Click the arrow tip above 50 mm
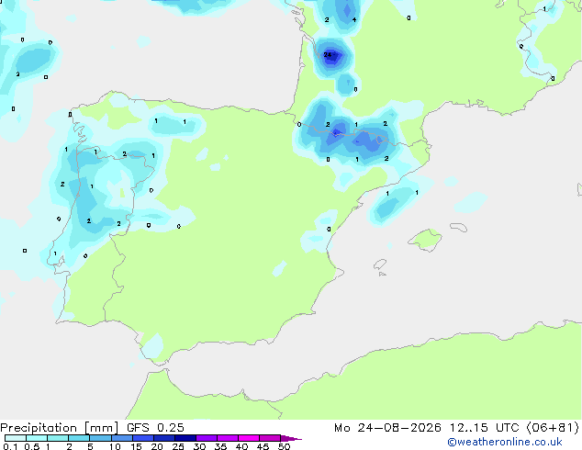 pos(291,438)
